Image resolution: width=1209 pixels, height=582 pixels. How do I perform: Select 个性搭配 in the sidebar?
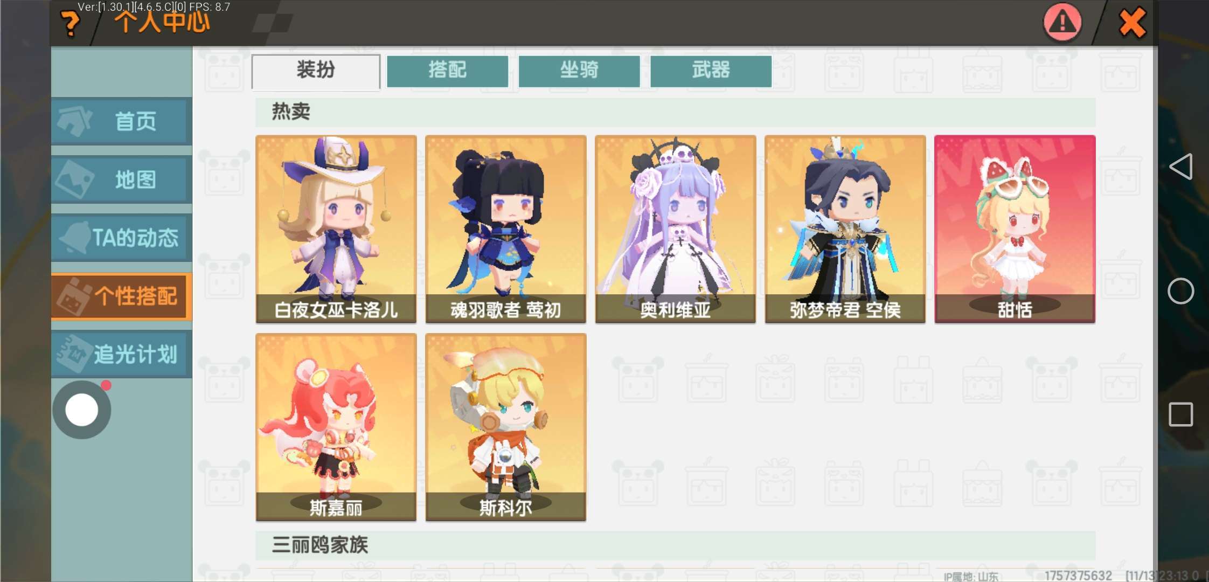[122, 296]
